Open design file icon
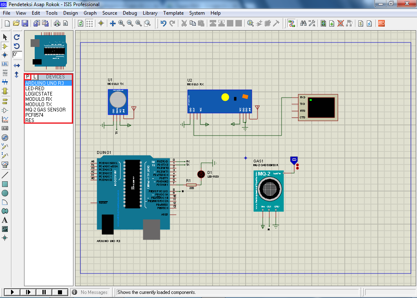This screenshot has width=417, height=298. tap(16, 23)
